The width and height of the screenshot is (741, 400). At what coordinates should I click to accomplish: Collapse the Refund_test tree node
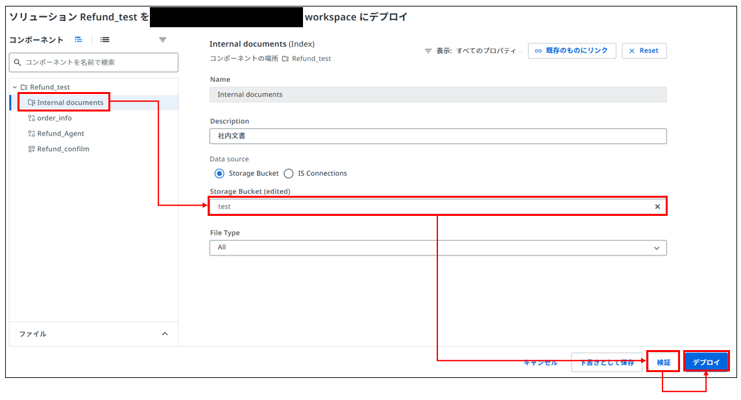[15, 88]
